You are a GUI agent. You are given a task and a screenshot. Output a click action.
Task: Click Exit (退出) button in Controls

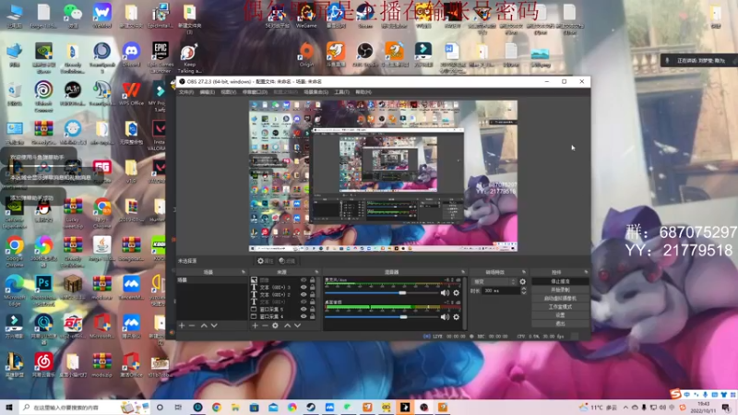pyautogui.click(x=560, y=324)
